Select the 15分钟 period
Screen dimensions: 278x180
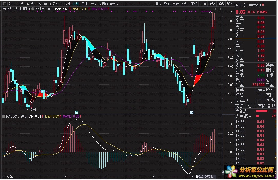click(x=42, y=4)
